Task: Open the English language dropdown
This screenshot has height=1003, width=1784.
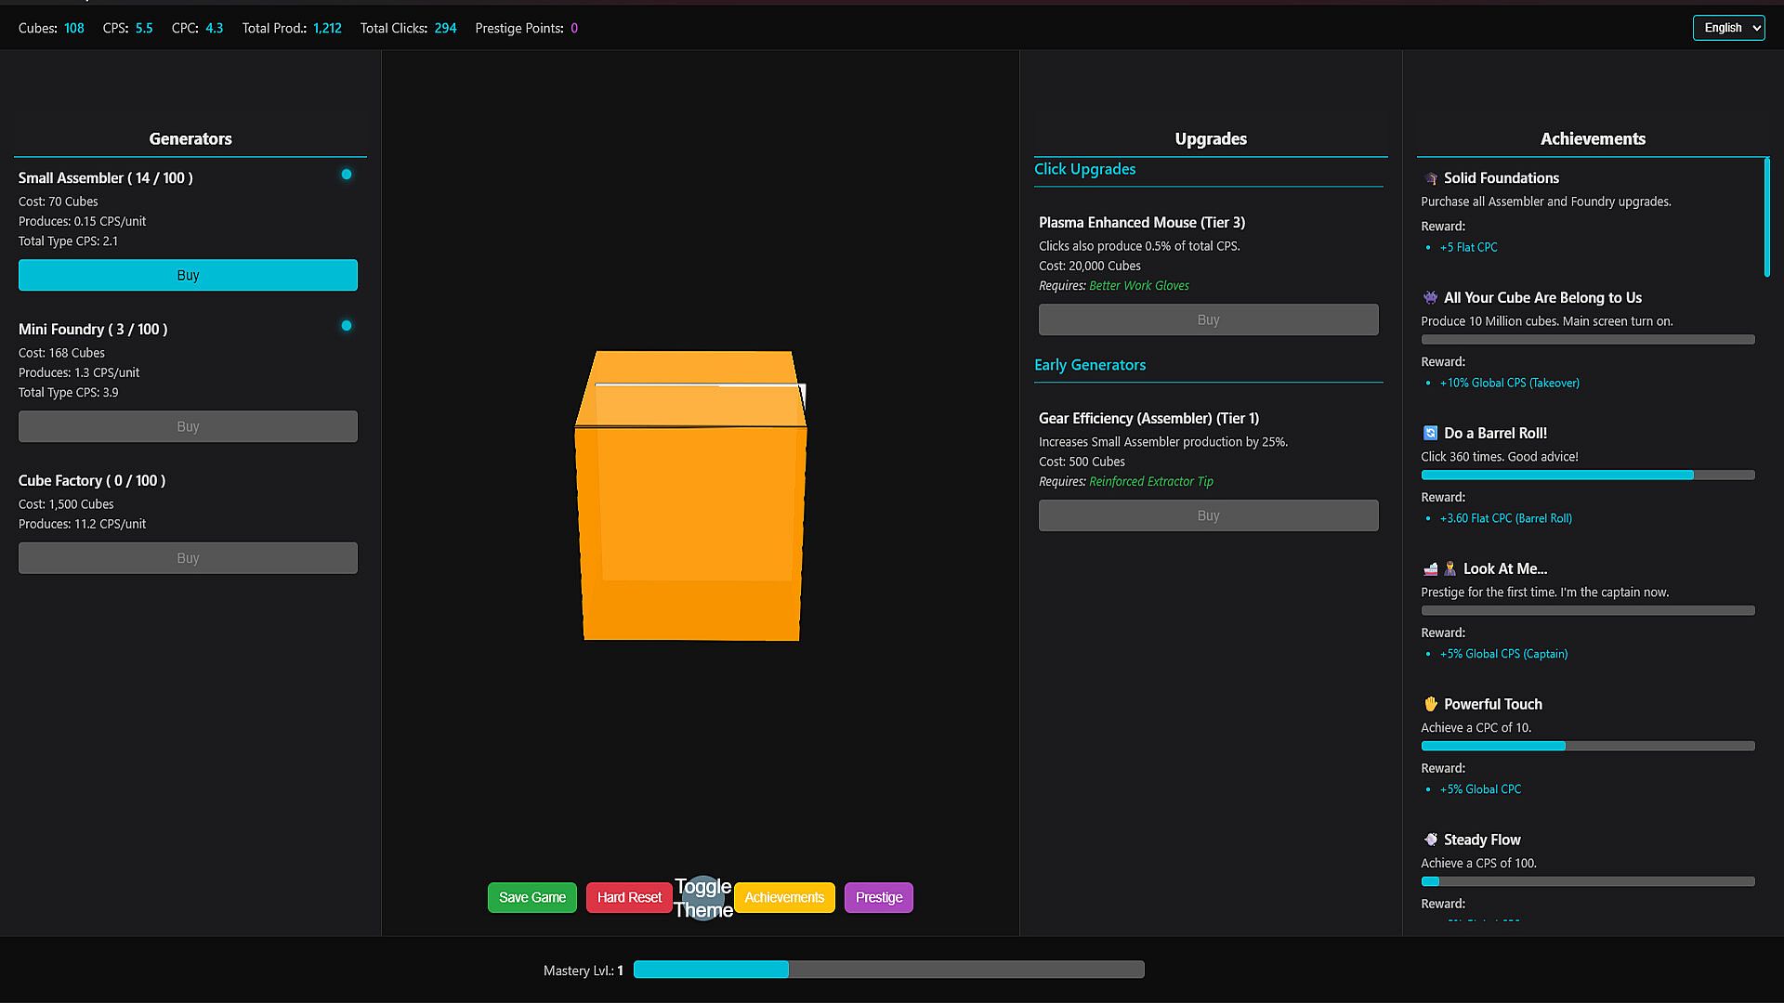Action: tap(1728, 28)
